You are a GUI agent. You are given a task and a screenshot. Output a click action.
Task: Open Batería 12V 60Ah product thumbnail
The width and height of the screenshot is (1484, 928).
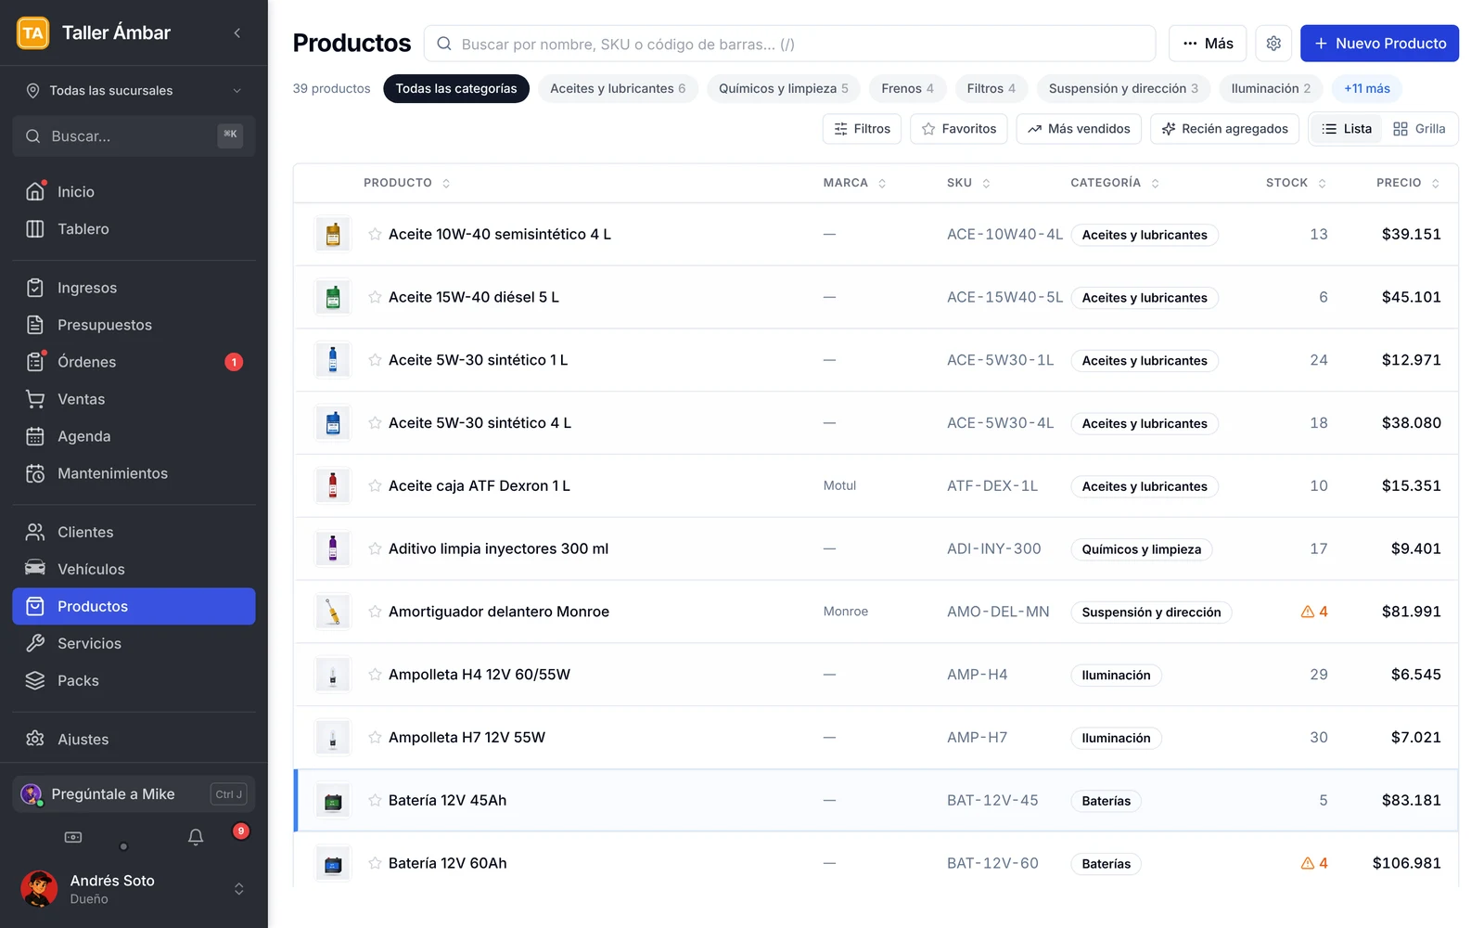pos(333,864)
